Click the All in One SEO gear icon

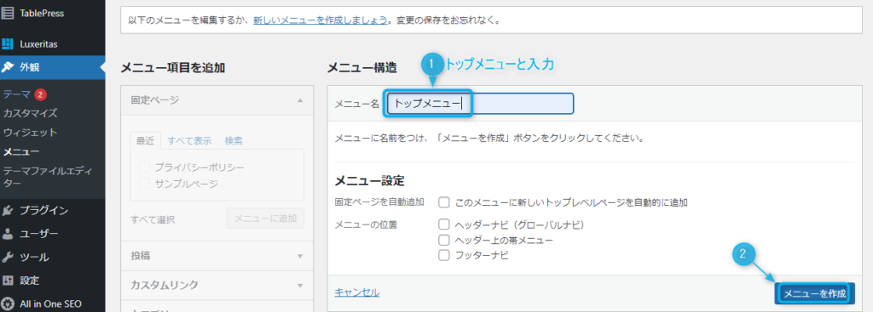(8, 303)
